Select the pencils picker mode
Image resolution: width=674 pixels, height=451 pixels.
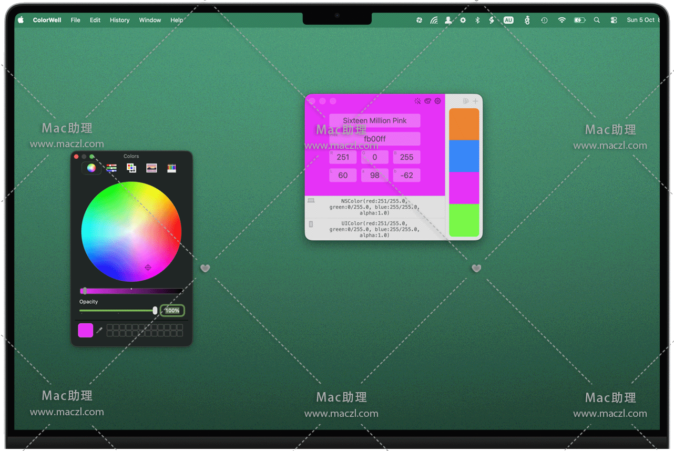(171, 168)
